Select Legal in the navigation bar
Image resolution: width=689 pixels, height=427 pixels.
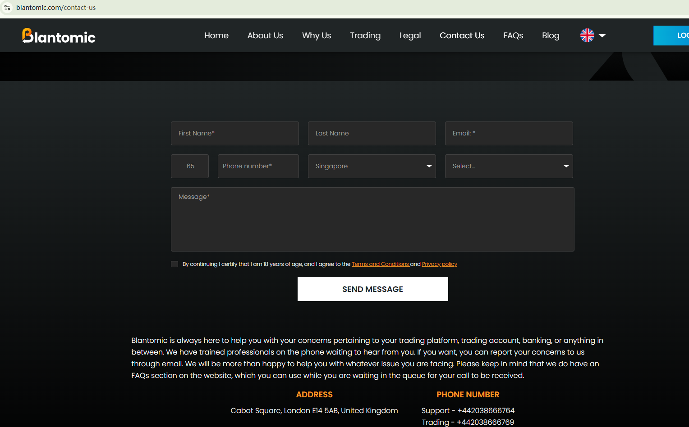(x=410, y=36)
